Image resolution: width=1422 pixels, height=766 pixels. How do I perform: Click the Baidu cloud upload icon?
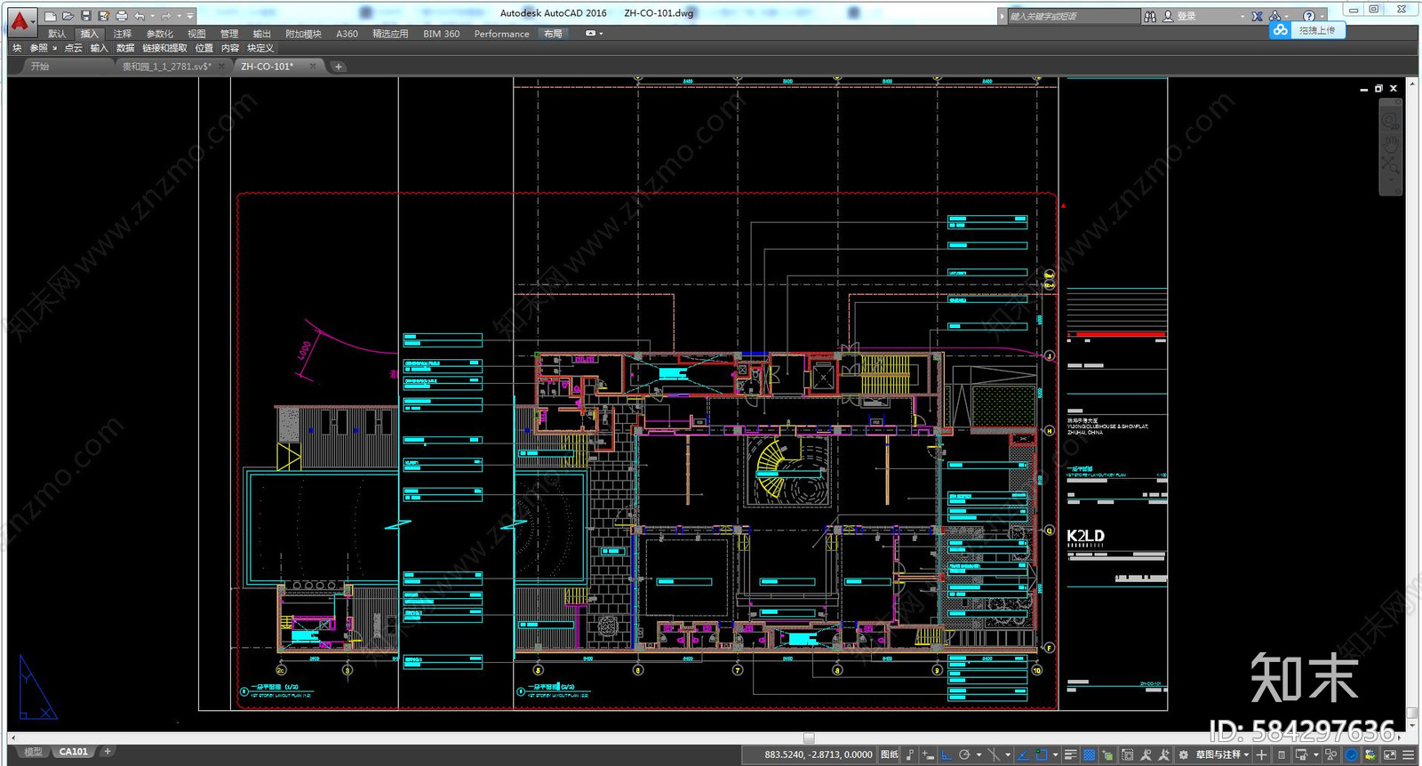1280,30
